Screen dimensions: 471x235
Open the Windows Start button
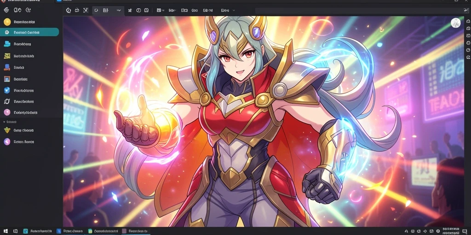6,231
